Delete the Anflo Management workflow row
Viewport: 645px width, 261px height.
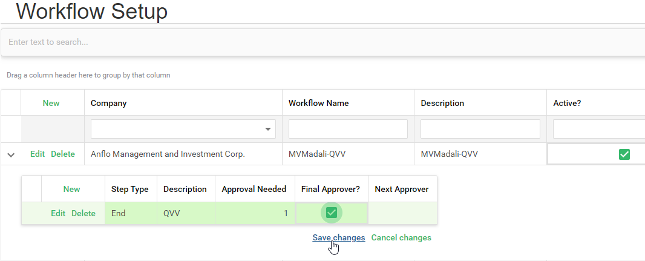point(63,154)
